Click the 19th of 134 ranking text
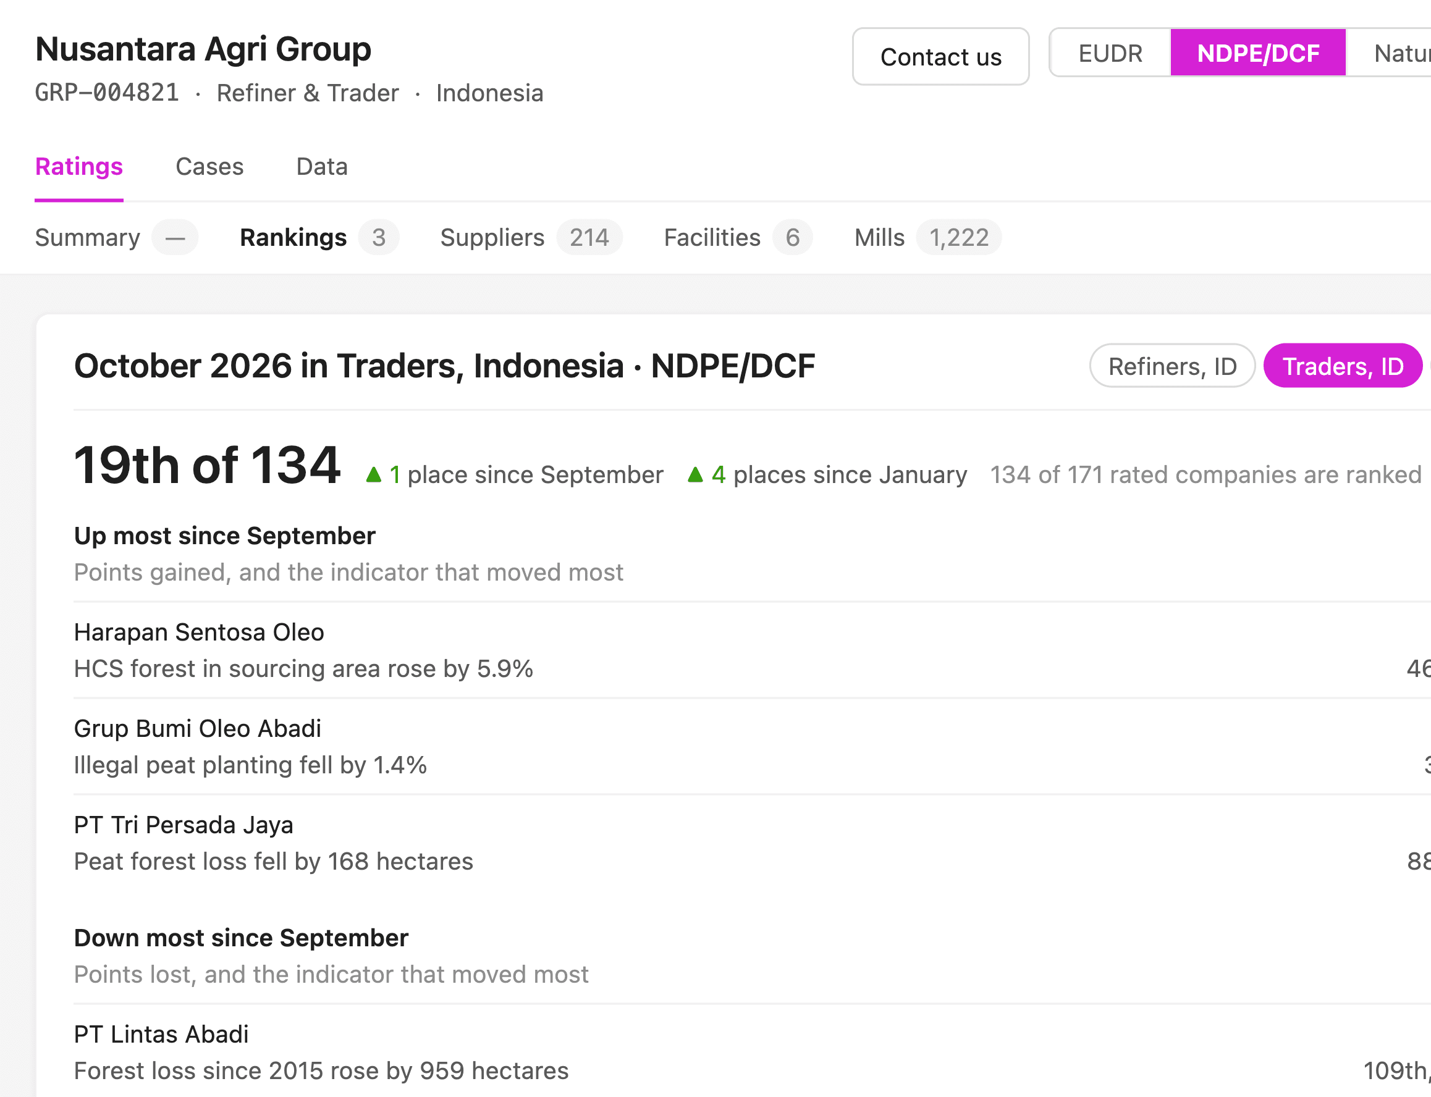 point(207,465)
